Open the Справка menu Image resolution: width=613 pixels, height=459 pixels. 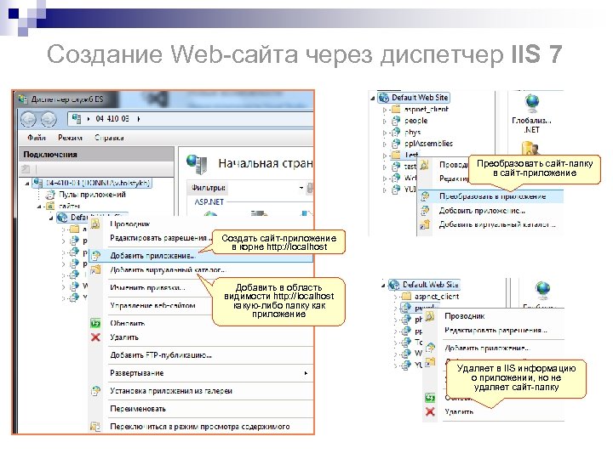109,138
